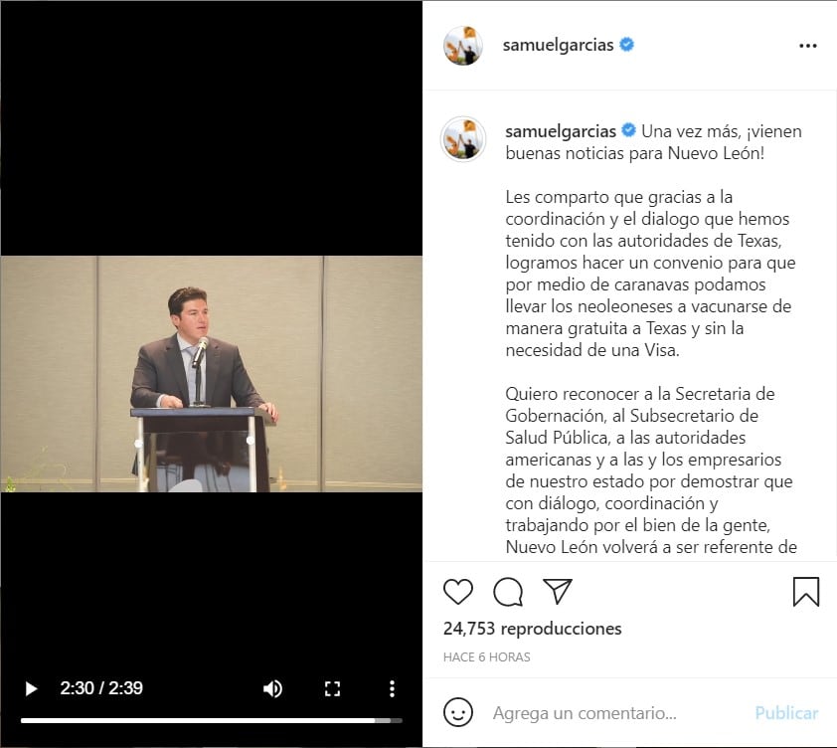Enter fullscreen video mode
Screen dimensions: 837x748
pos(332,688)
